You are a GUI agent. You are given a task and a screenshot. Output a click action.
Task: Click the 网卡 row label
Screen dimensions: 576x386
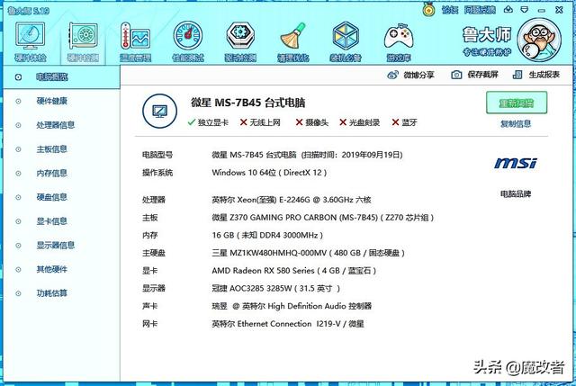point(150,324)
